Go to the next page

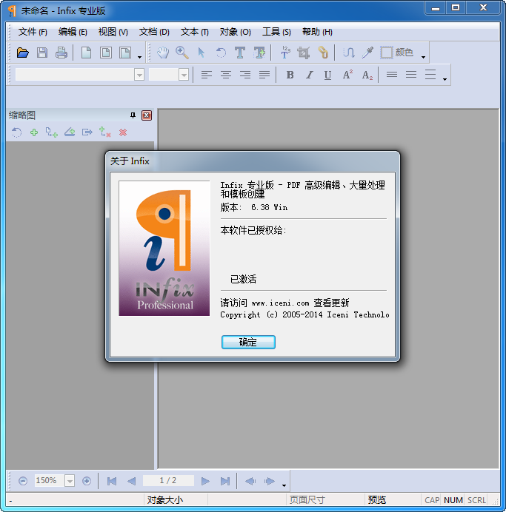(x=205, y=481)
